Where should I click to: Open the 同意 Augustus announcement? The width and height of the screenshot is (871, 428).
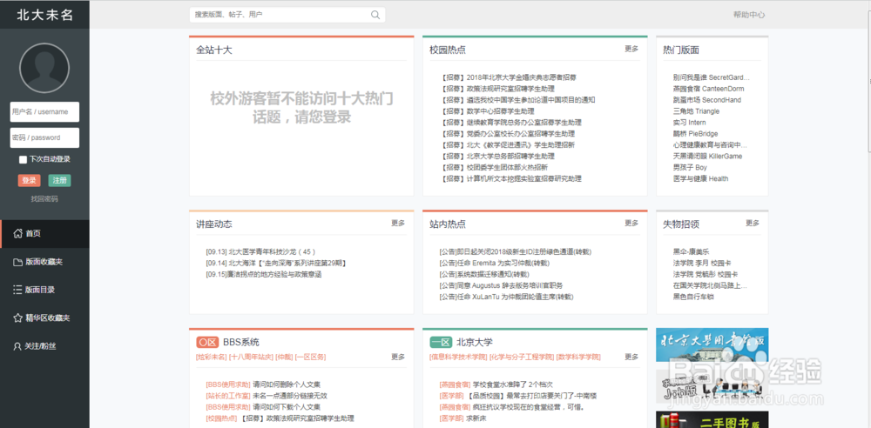[x=501, y=286]
